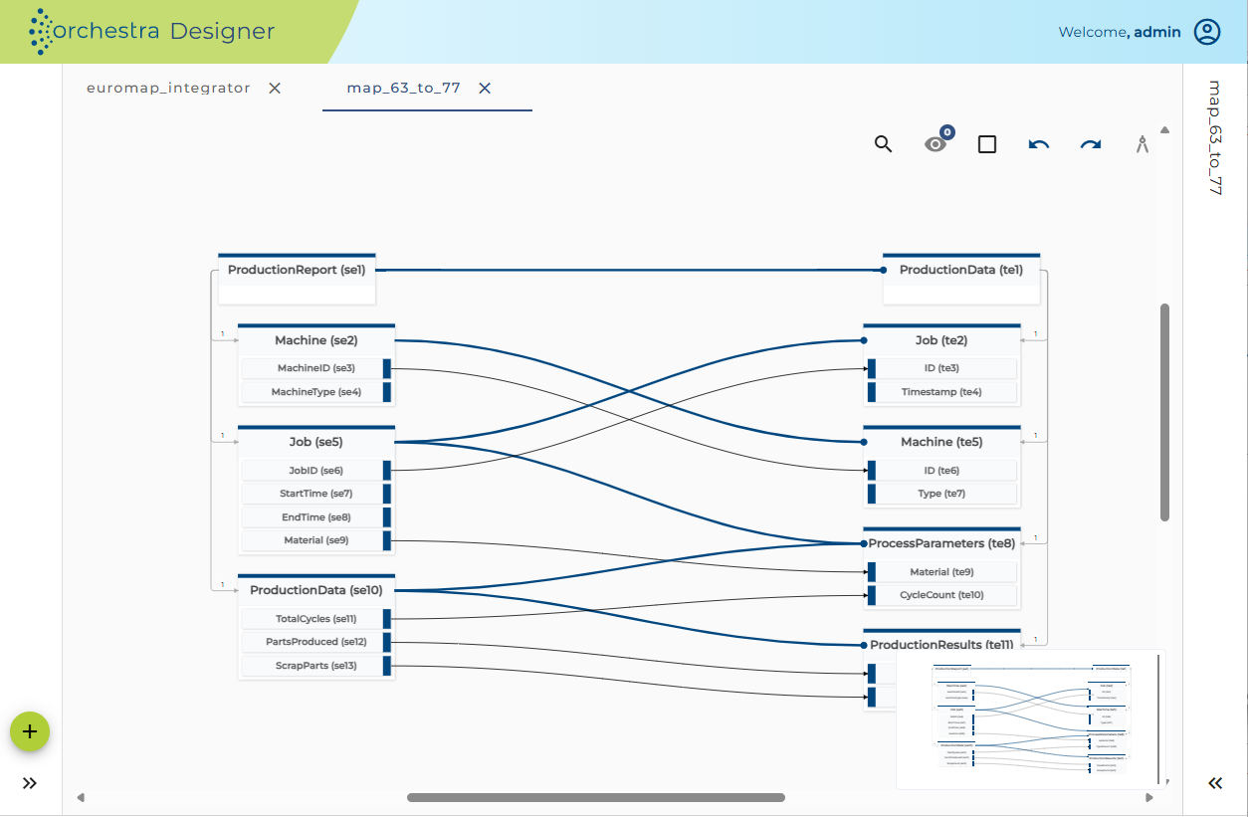Screen dimensions: 1248x817
Task: Click the ID (te6) target field
Action: click(x=946, y=470)
